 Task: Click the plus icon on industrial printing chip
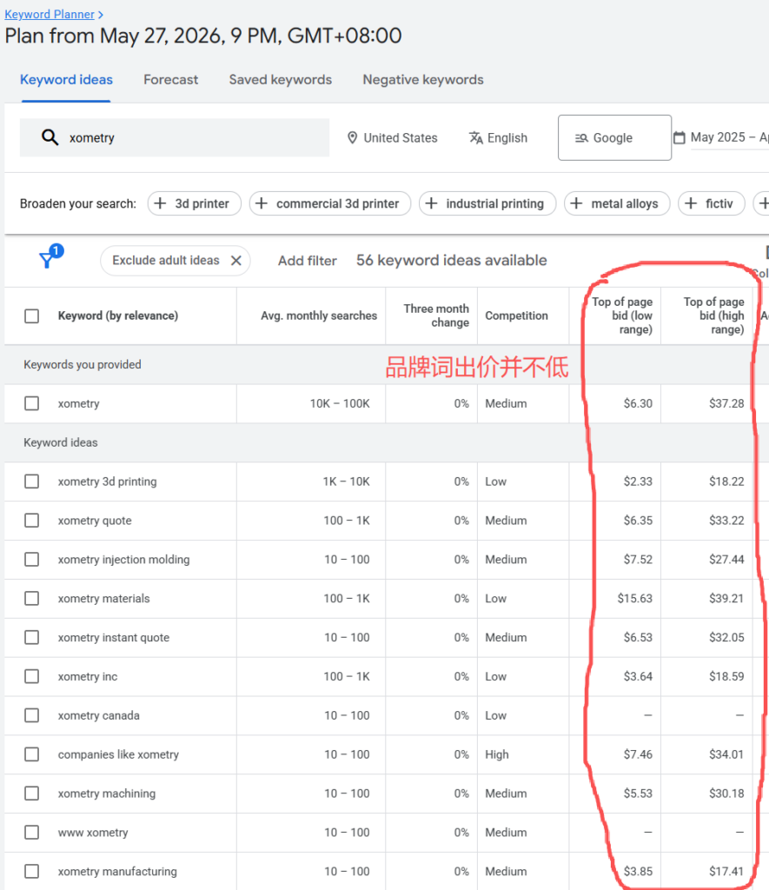click(431, 203)
